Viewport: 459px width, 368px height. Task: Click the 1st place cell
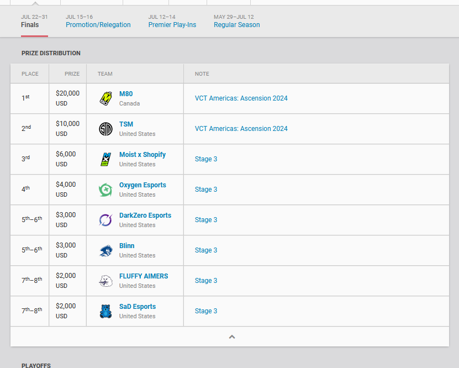pyautogui.click(x=30, y=98)
